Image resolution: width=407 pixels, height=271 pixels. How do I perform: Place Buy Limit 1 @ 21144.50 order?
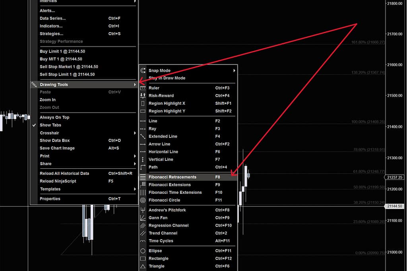click(62, 51)
